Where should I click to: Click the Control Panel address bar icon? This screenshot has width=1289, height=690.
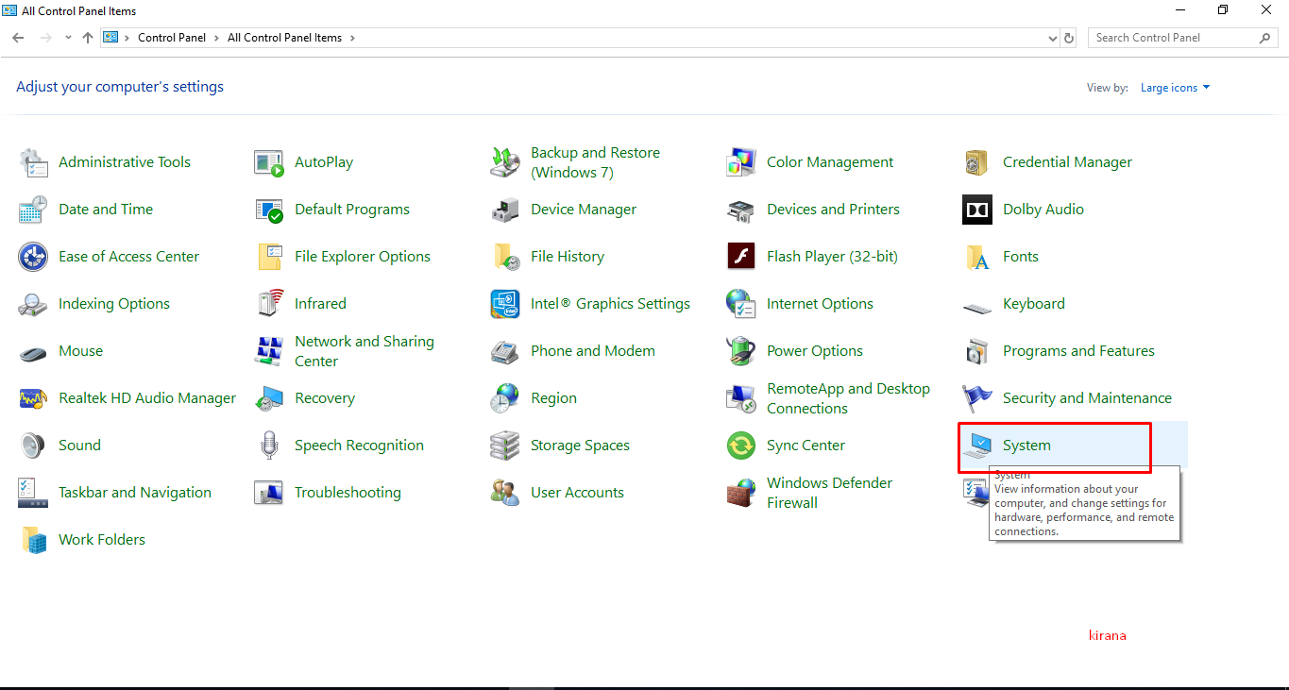click(110, 38)
